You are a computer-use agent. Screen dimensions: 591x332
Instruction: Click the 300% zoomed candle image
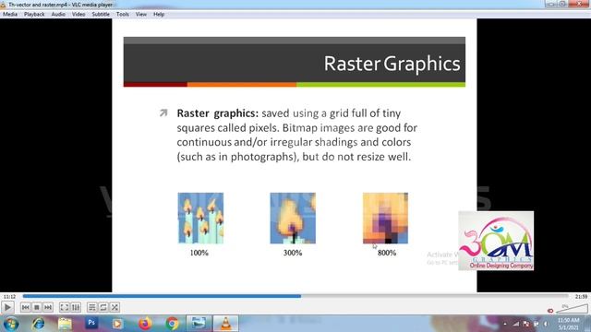[293, 218]
